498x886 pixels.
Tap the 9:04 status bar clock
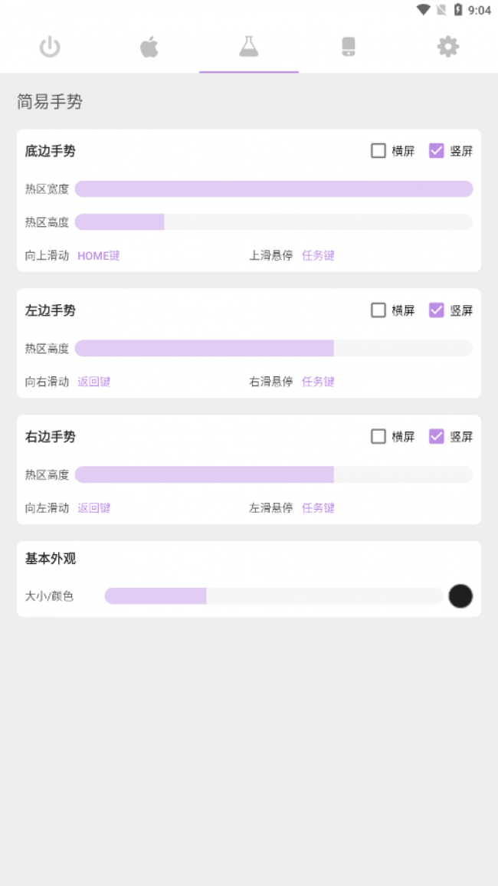pyautogui.click(x=480, y=10)
